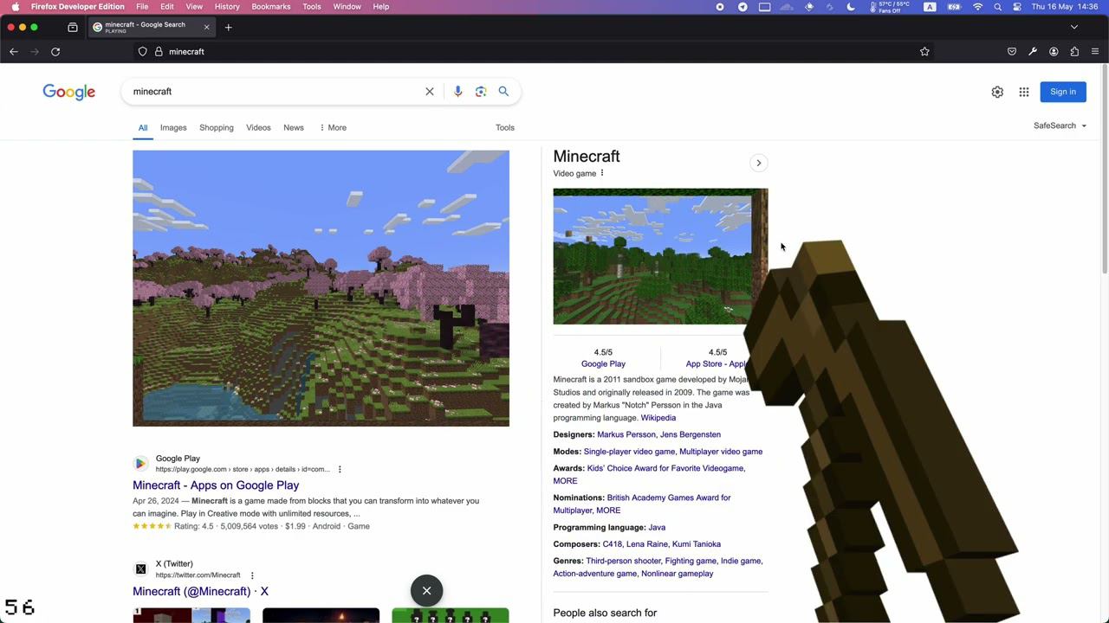This screenshot has width=1109, height=623.
Task: Close the minecraft - Google Search tab
Action: tap(206, 28)
